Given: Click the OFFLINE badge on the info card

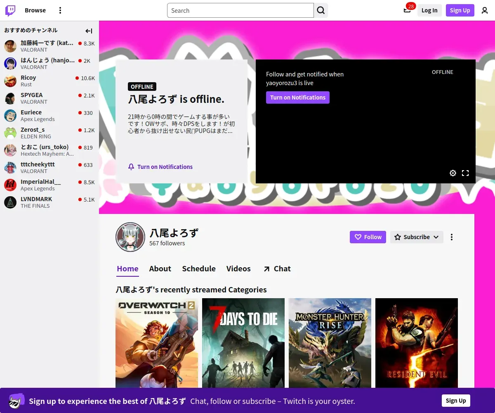Looking at the screenshot, I should 142,87.
